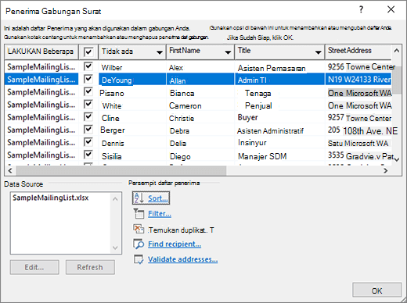
Task: Click the horizontal scrollbar thumb
Action: click(121, 170)
